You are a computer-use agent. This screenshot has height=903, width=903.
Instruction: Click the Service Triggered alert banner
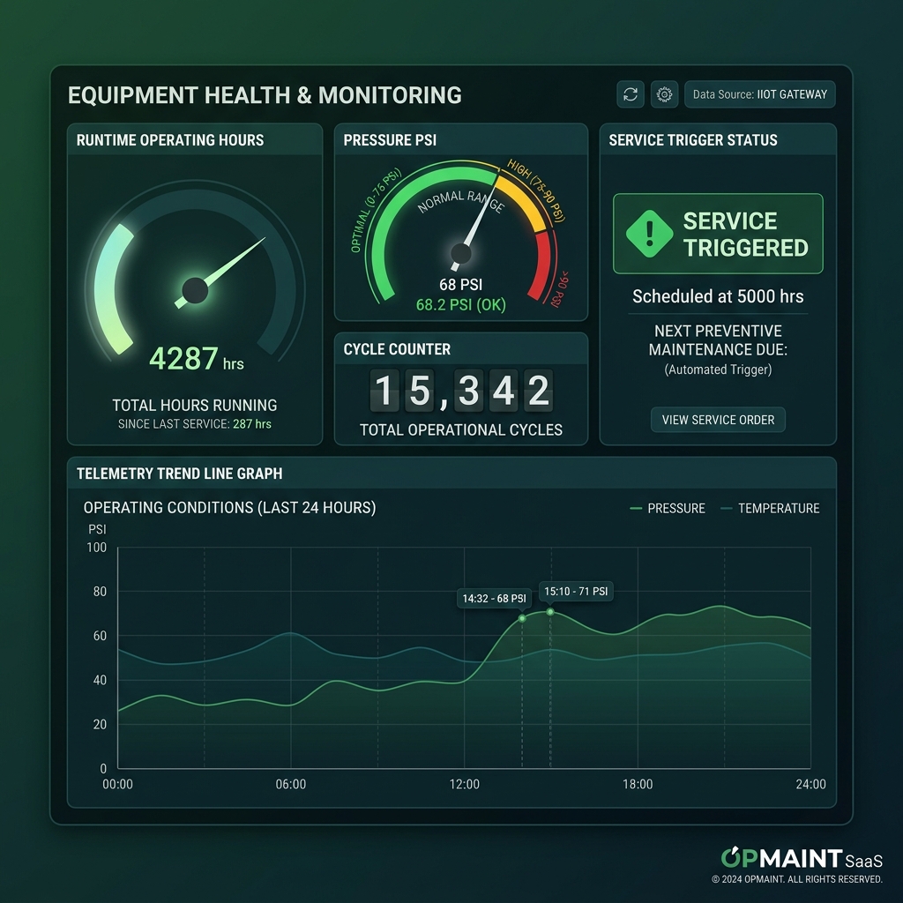(718, 234)
